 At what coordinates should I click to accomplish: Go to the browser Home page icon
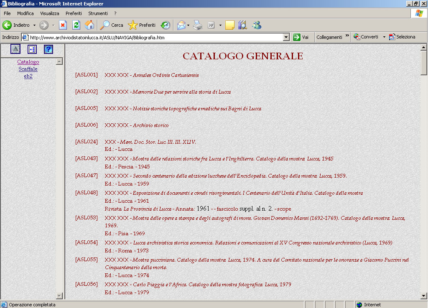click(89, 25)
